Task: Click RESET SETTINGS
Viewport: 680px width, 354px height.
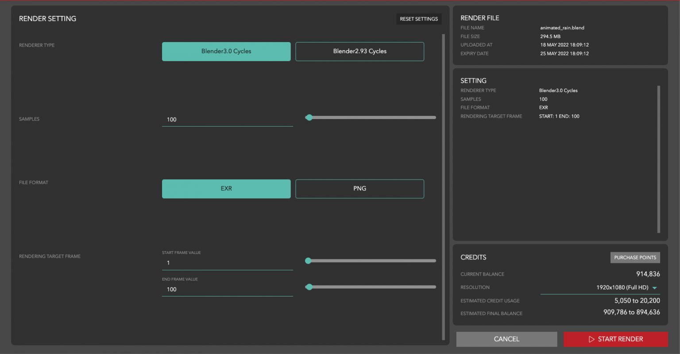Action: click(x=419, y=19)
